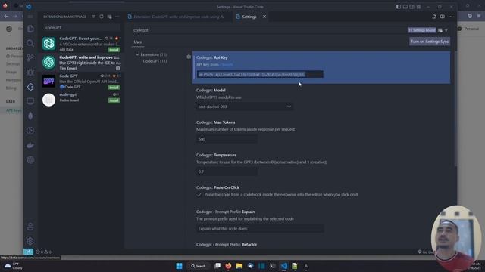This screenshot has height=272, width=485.
Task: Install the Code GPT extension
Action: [114, 88]
